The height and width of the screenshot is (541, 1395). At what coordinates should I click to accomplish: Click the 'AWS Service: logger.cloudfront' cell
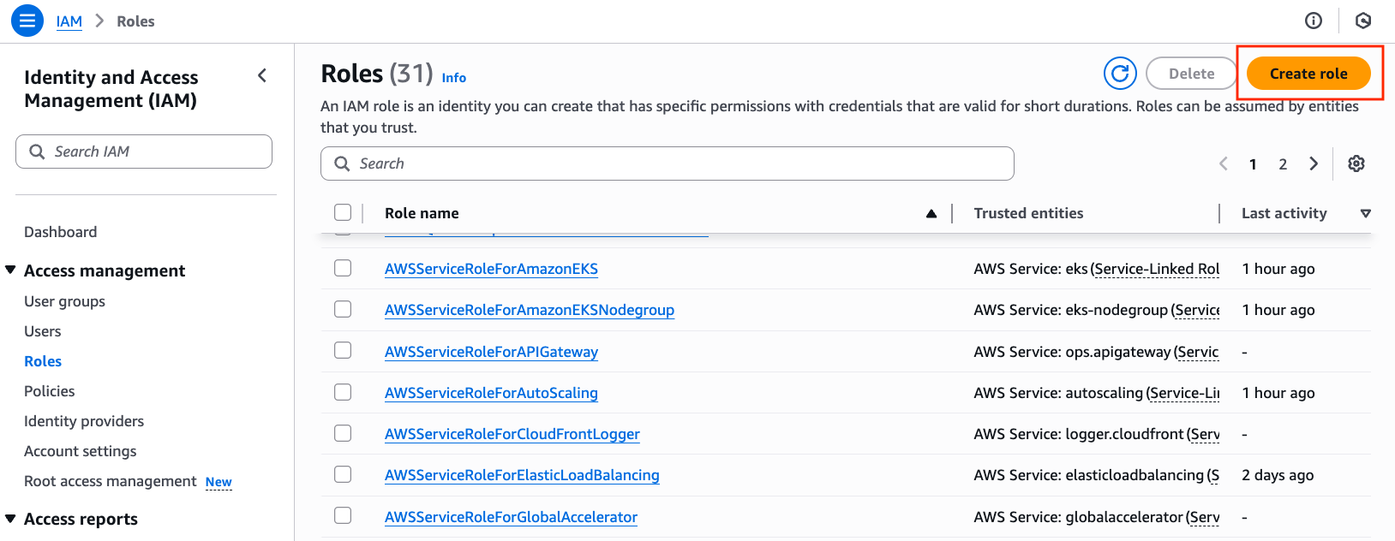[1097, 434]
